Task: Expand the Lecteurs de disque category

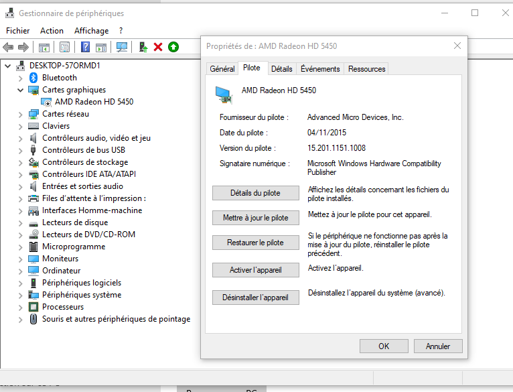Action: 20,223
